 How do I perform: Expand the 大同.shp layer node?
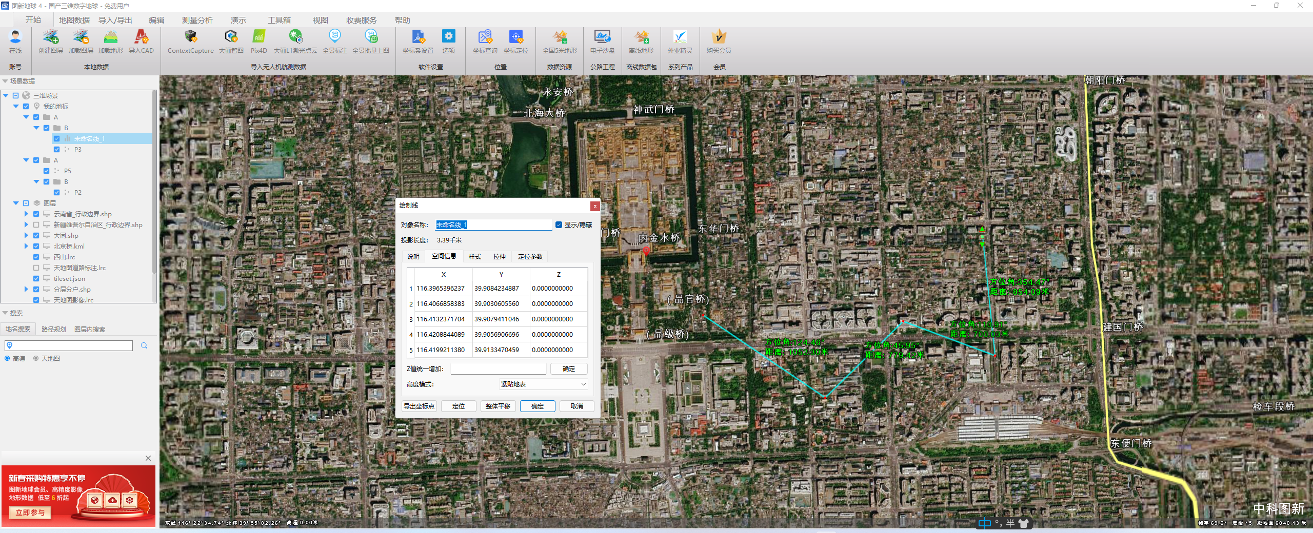click(x=26, y=235)
